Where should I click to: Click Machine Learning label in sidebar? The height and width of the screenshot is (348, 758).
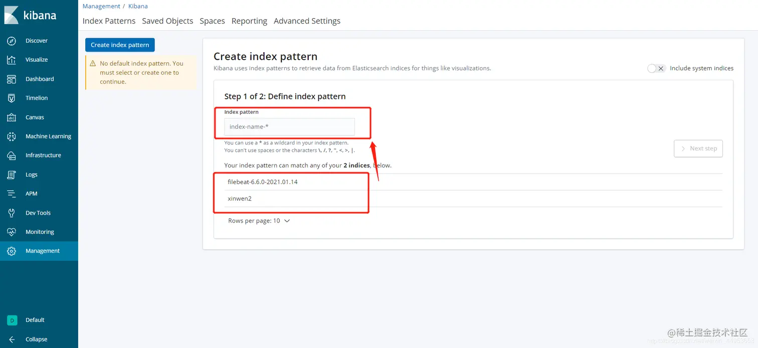[x=48, y=136]
